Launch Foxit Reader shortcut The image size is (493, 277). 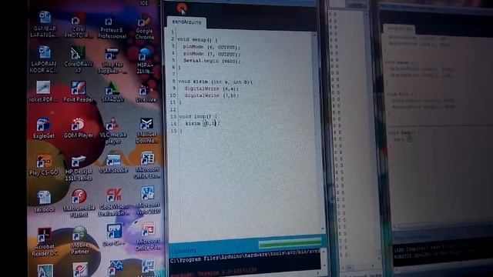[x=78, y=92]
